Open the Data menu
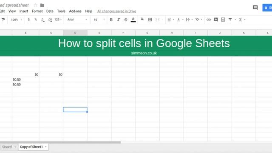 click(50, 11)
